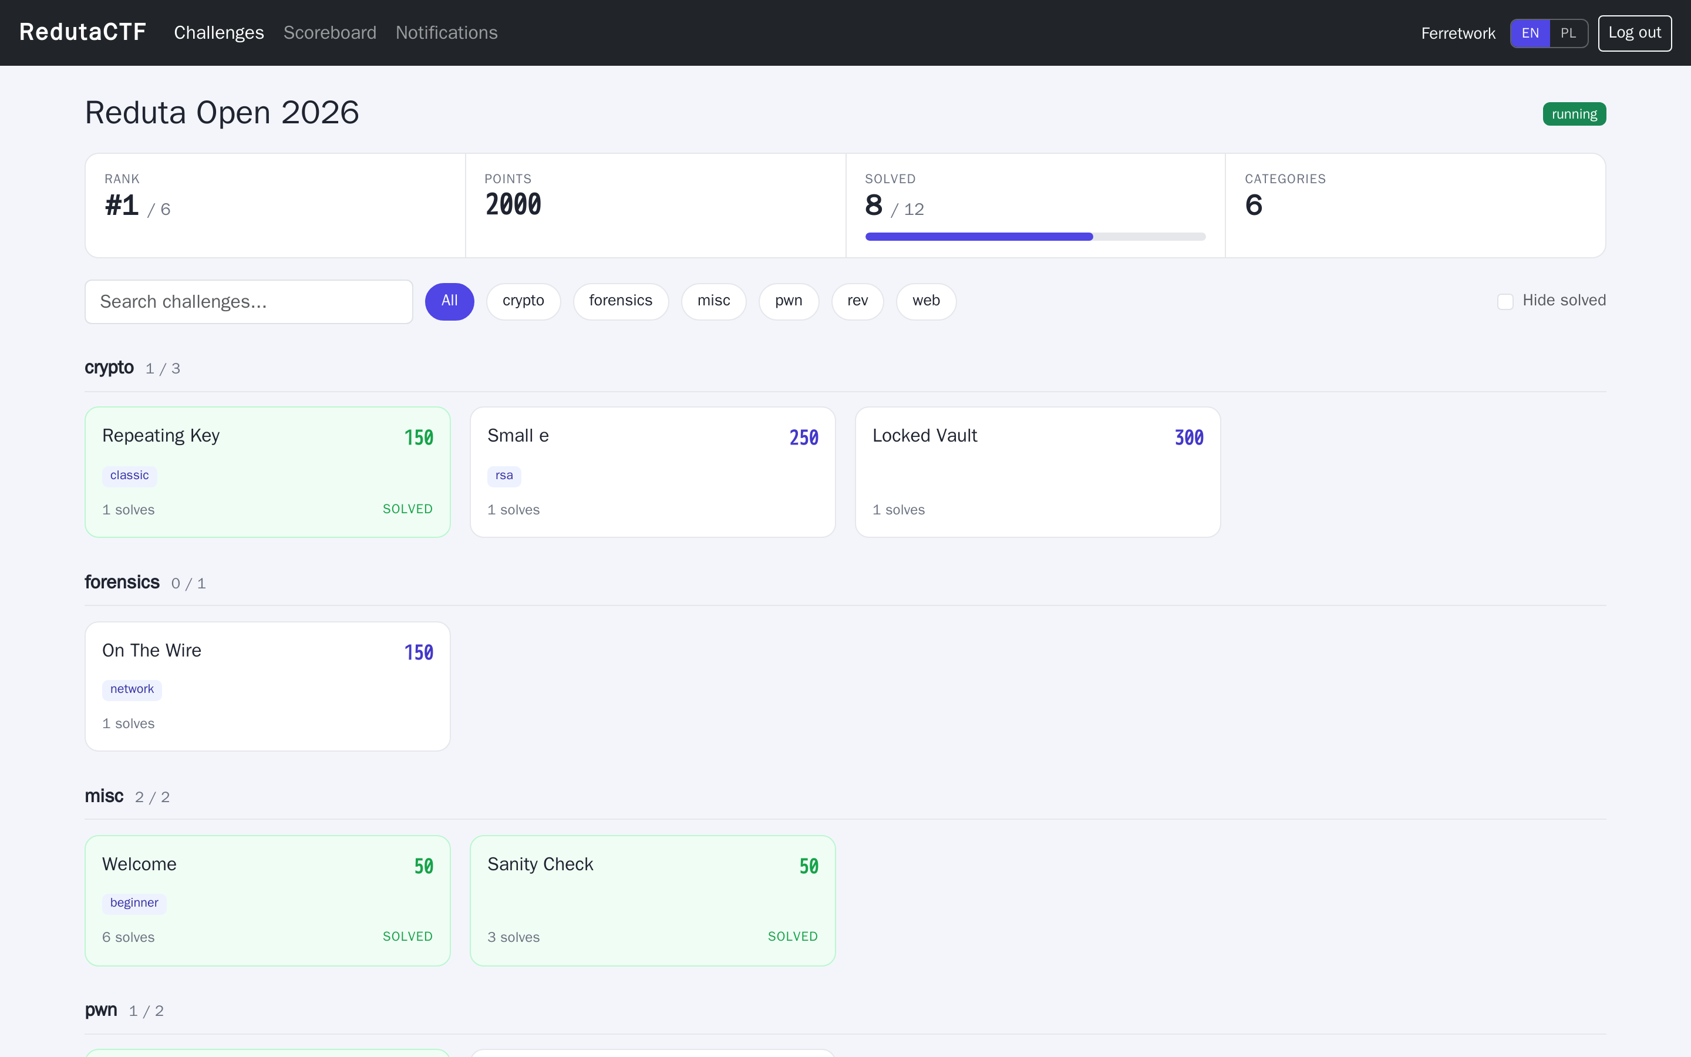Screen dimensions: 1691x1057
Task: Click the rsa tag on Small e
Action: [504, 476]
